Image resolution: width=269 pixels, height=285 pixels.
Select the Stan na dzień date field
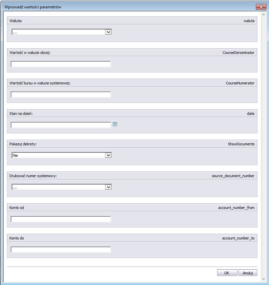[61, 125]
